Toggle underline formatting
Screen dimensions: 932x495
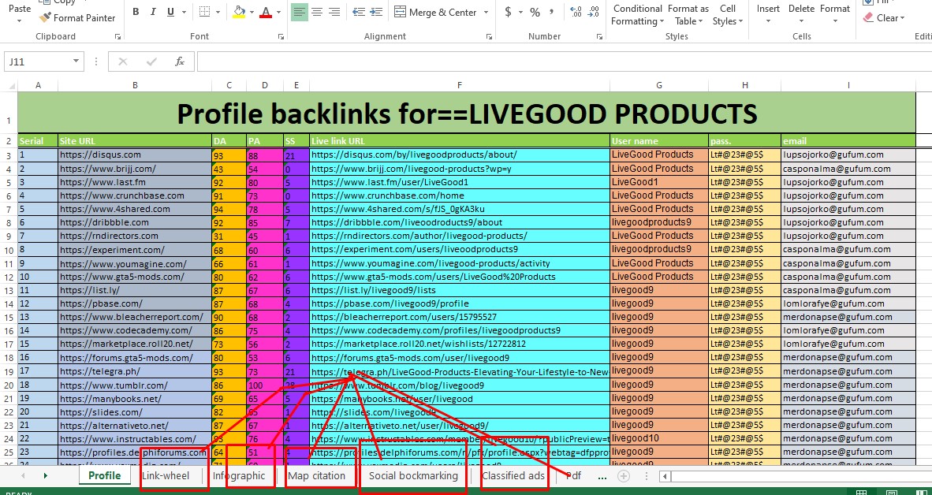[171, 12]
